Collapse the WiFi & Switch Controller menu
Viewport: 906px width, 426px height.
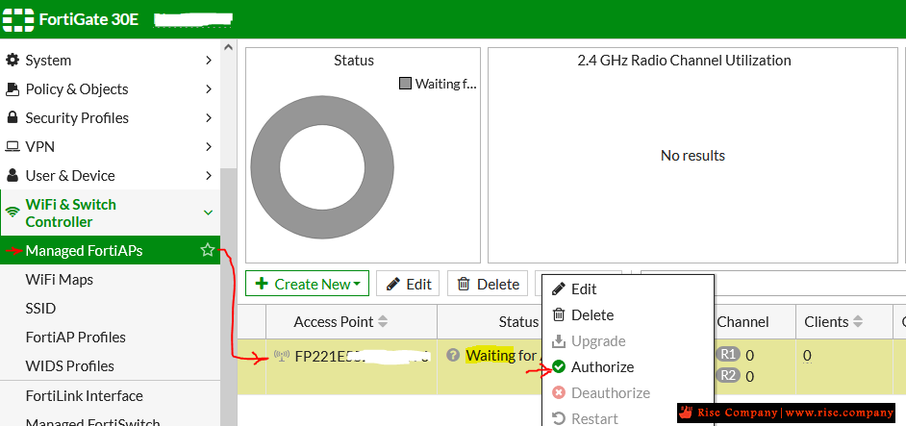[209, 213]
